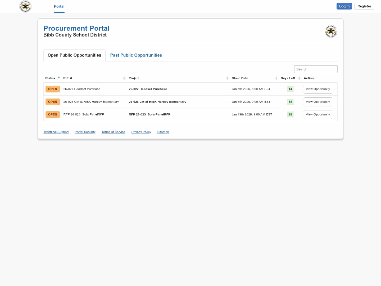Click the OPEN badge on the SolarPanelRFP row
Image resolution: width=381 pixels, height=286 pixels.
52,114
